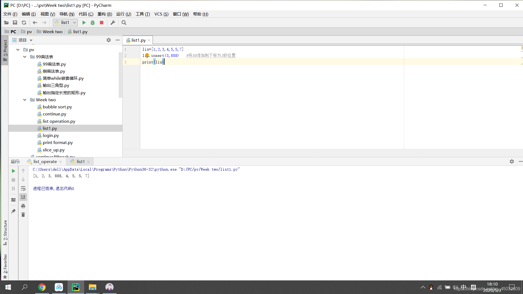Open the 文件 (F) menu
This screenshot has width=523, height=294.
pyautogui.click(x=10, y=14)
